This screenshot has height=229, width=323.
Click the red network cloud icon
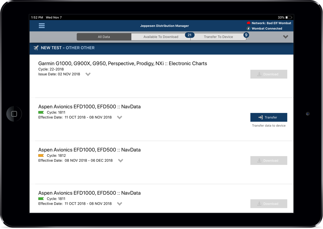point(249,23)
